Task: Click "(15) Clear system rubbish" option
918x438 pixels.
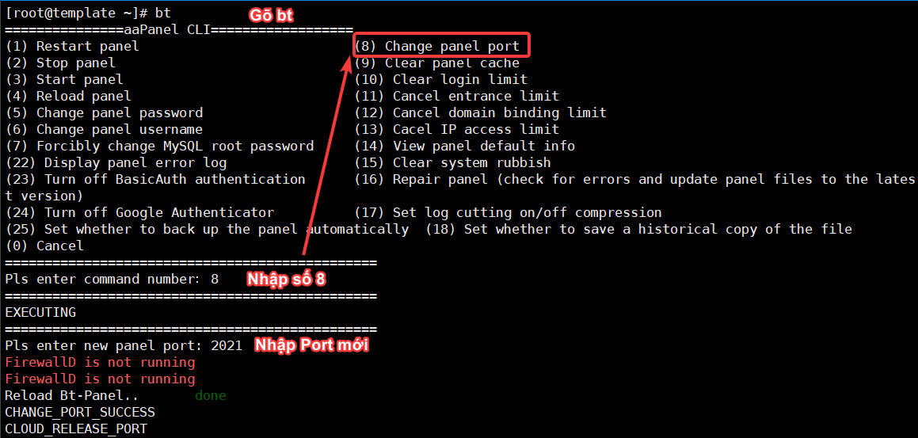Action: coord(452,162)
